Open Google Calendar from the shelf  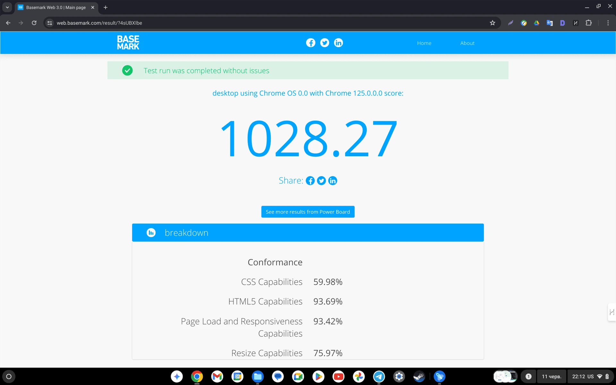(x=237, y=376)
